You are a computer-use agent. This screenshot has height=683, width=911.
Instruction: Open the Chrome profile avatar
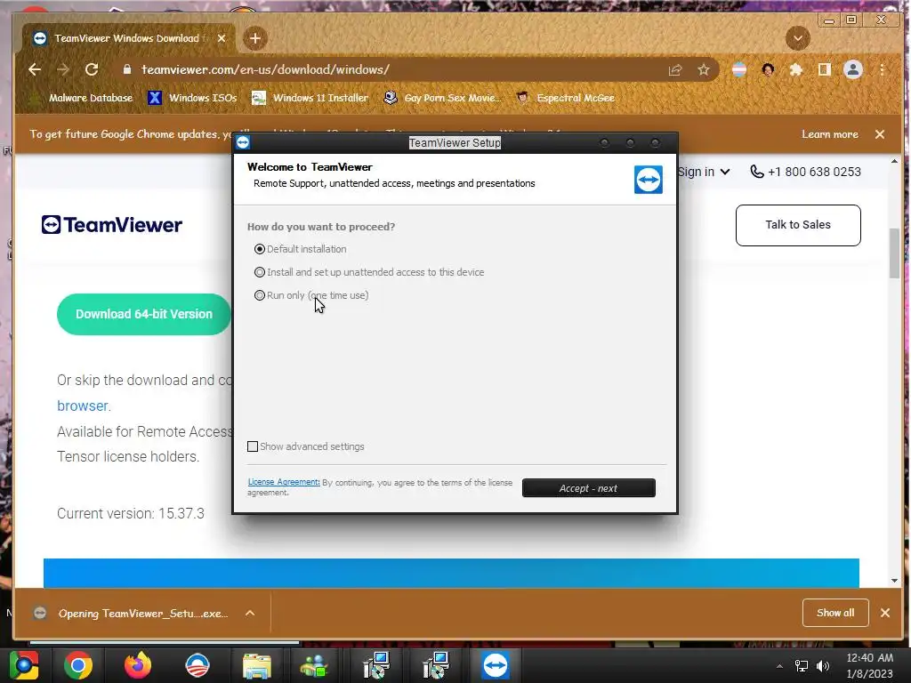point(853,70)
